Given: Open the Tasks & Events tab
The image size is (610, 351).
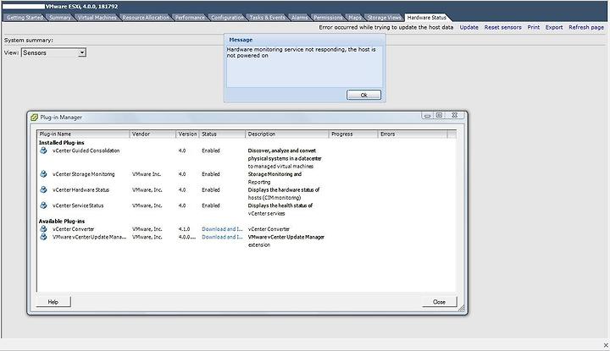Looking at the screenshot, I should coord(267,18).
